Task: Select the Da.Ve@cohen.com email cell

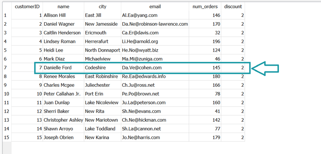Action: (x=155, y=68)
